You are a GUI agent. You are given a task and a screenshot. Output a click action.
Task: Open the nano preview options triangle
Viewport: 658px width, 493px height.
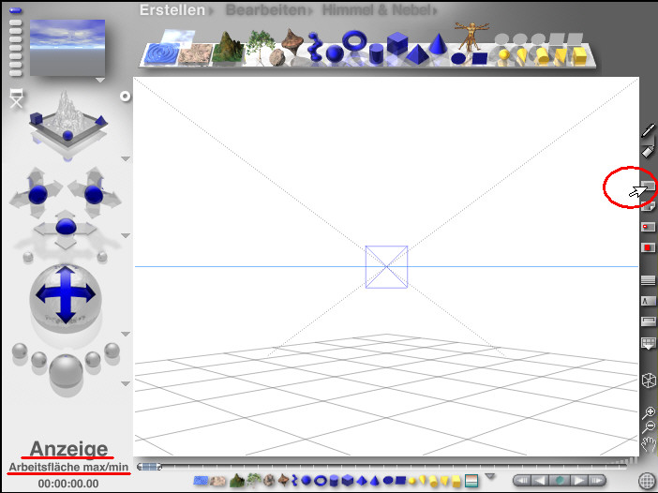click(100, 81)
